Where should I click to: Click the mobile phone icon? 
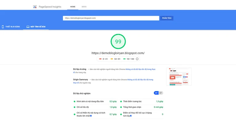(3, 27)
